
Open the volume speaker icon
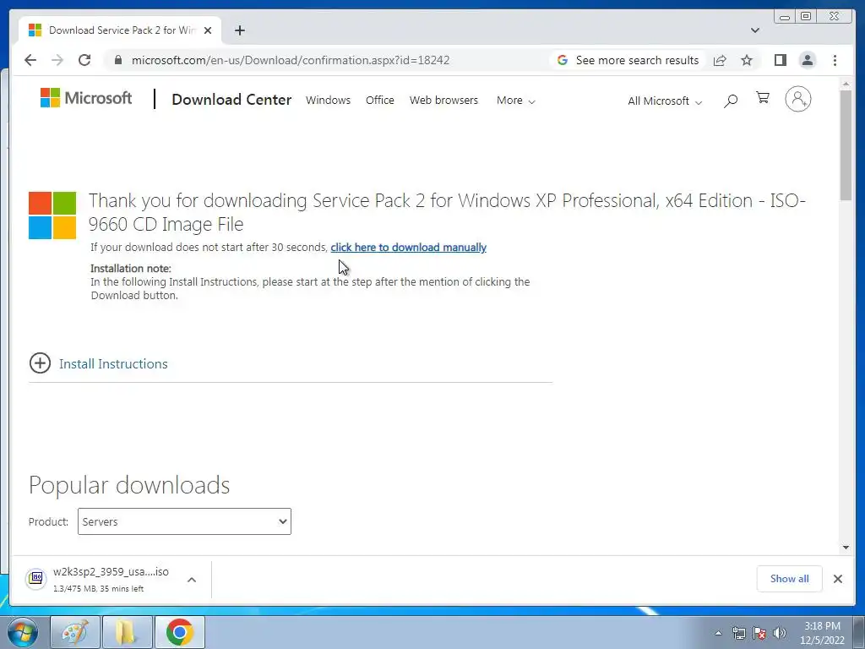[x=780, y=633]
